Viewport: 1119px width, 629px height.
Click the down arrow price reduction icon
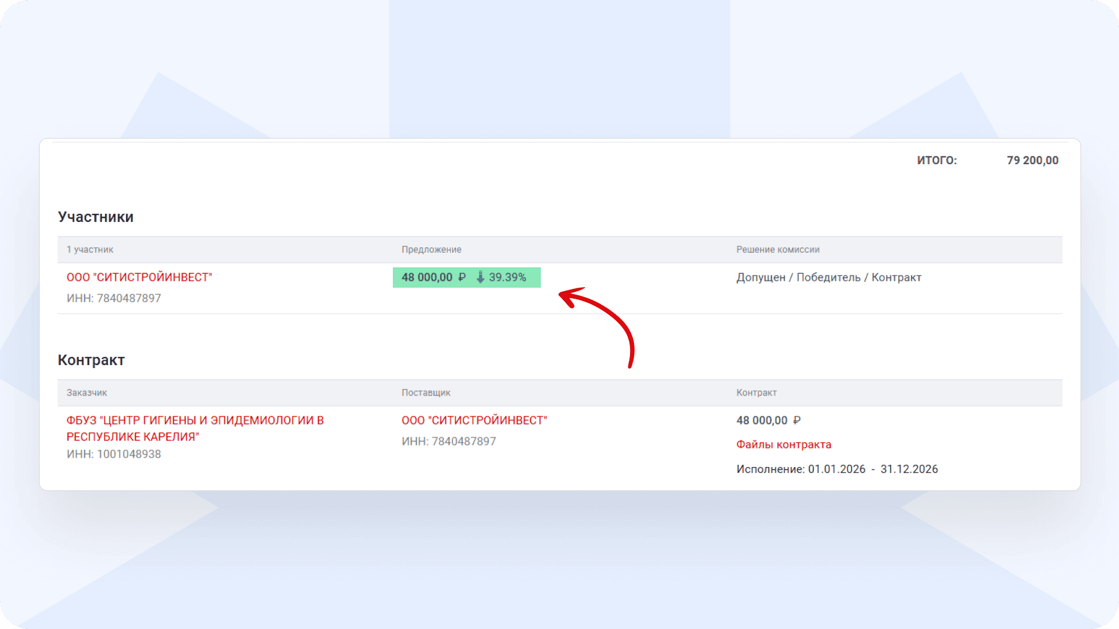(x=480, y=277)
